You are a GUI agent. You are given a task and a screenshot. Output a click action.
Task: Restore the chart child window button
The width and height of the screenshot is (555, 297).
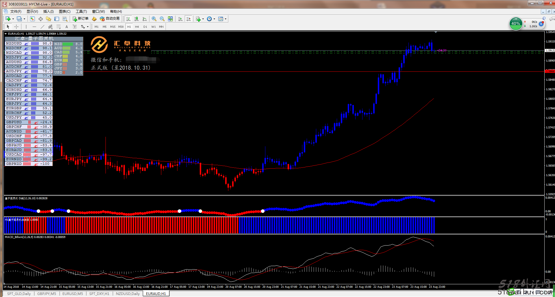(549, 12)
